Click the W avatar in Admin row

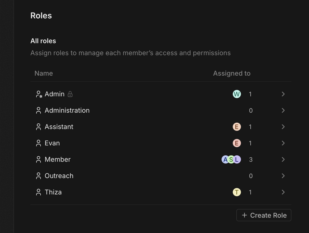click(237, 94)
